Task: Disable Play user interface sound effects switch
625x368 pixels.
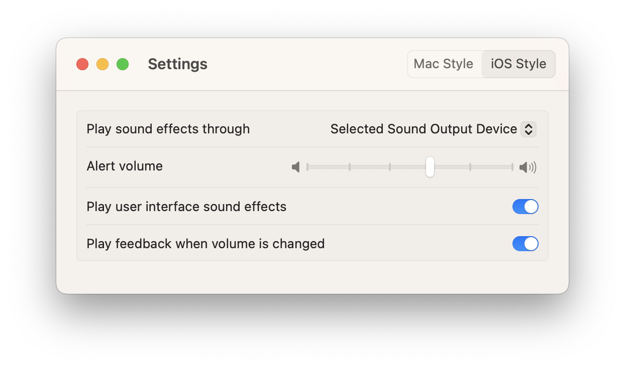Action: tap(526, 207)
